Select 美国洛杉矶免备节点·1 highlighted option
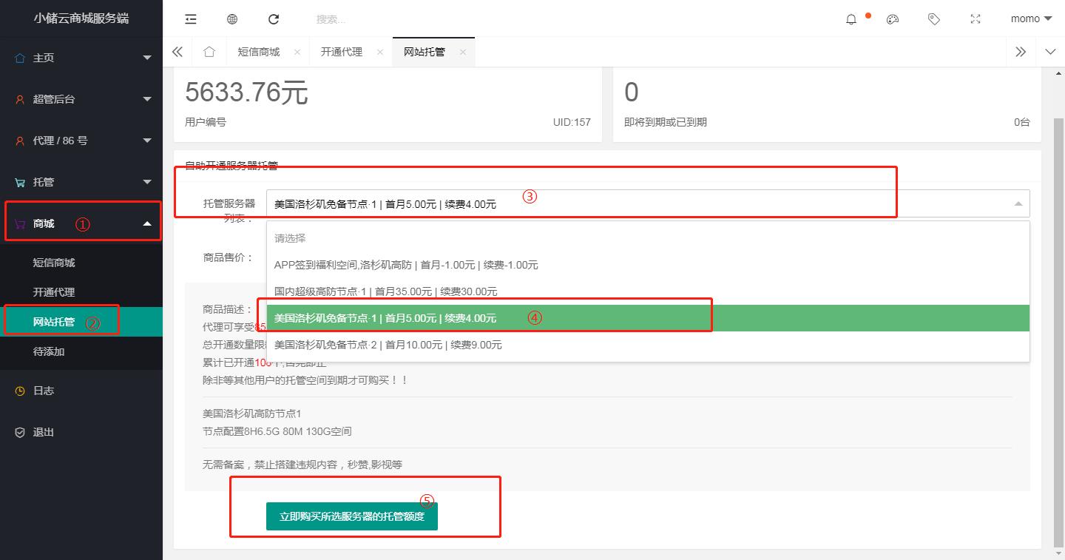Screen dimensions: 1065x560 point(648,318)
